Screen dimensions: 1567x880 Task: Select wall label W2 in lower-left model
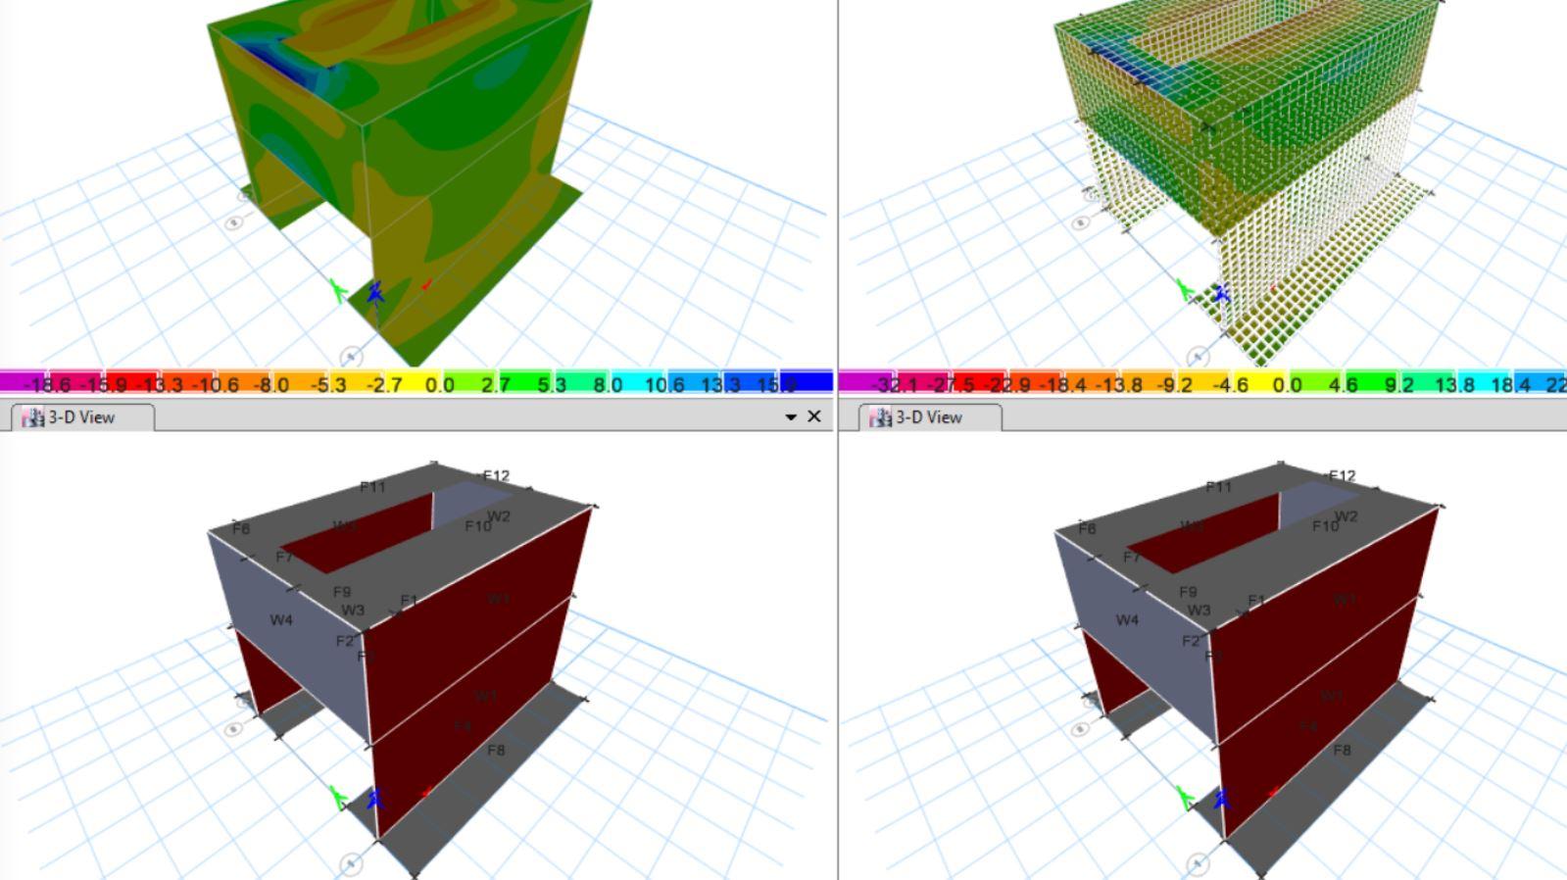[499, 516]
